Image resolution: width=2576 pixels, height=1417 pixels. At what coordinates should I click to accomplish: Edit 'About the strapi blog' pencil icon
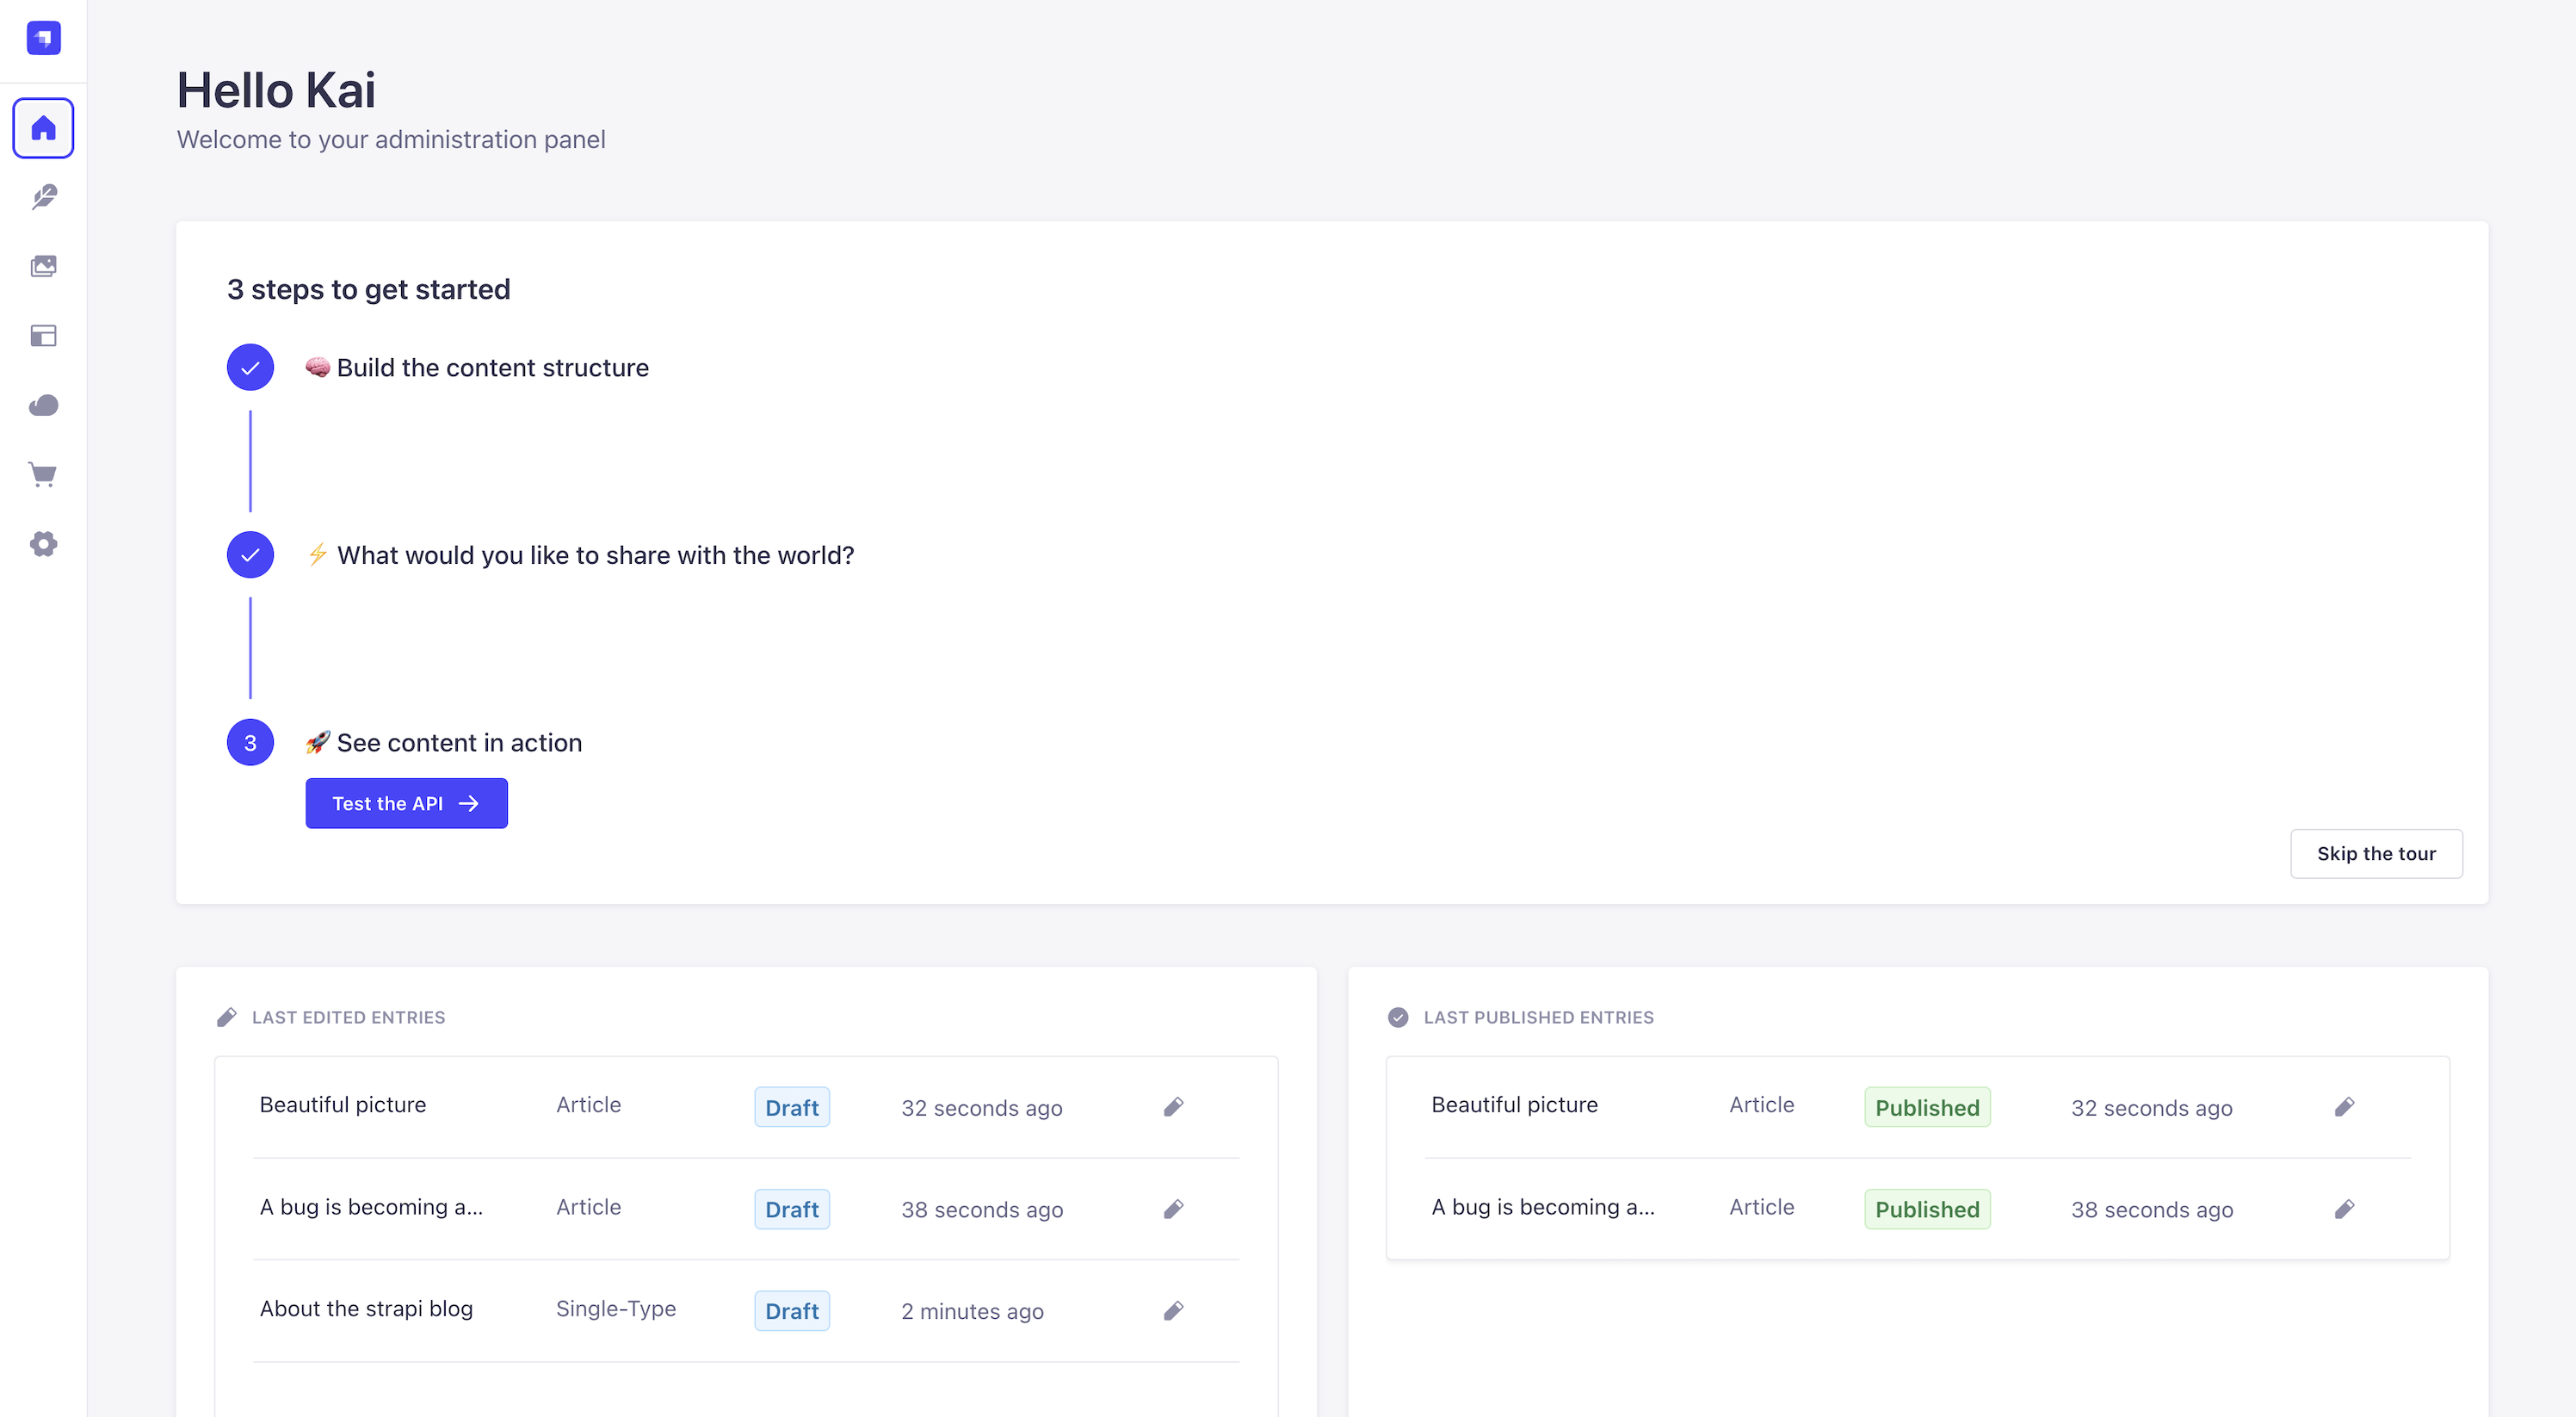(x=1173, y=1310)
